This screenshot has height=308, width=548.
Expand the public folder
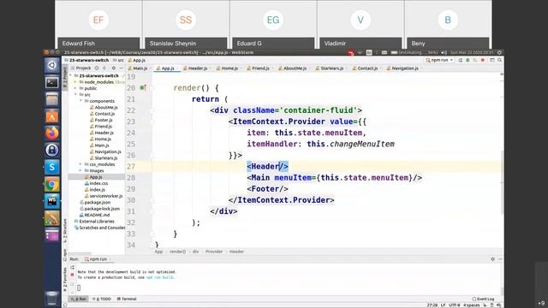coord(75,88)
